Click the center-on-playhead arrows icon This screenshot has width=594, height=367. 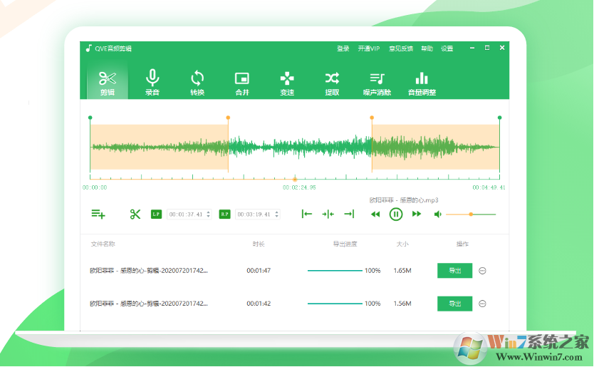click(328, 214)
